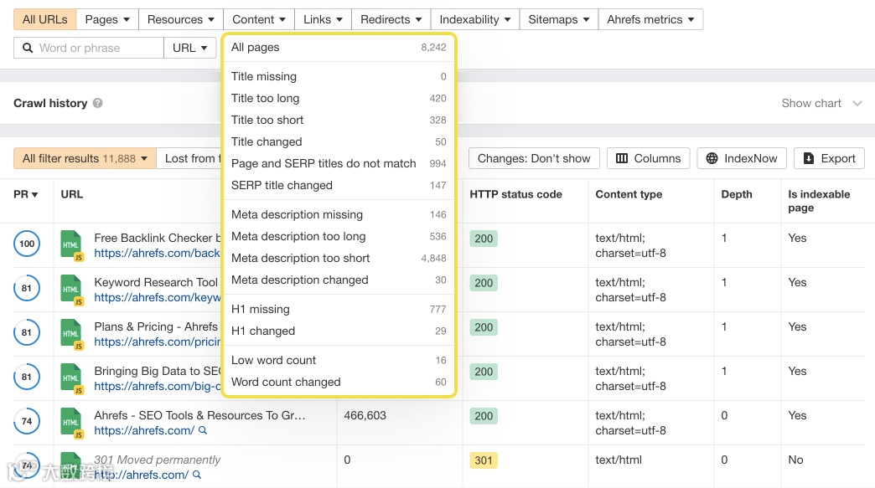Click the Columns grid icon
This screenshot has width=875, height=488.
622,158
